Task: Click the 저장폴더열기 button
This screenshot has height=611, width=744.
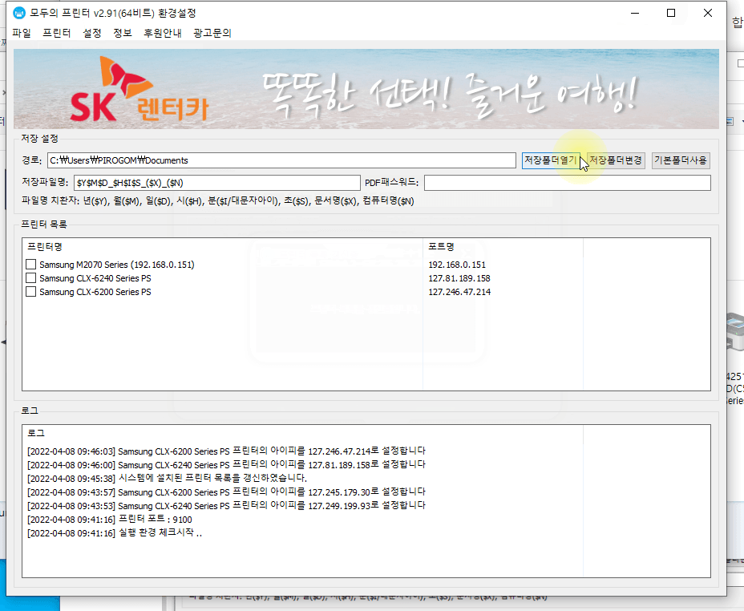Action: coord(551,160)
